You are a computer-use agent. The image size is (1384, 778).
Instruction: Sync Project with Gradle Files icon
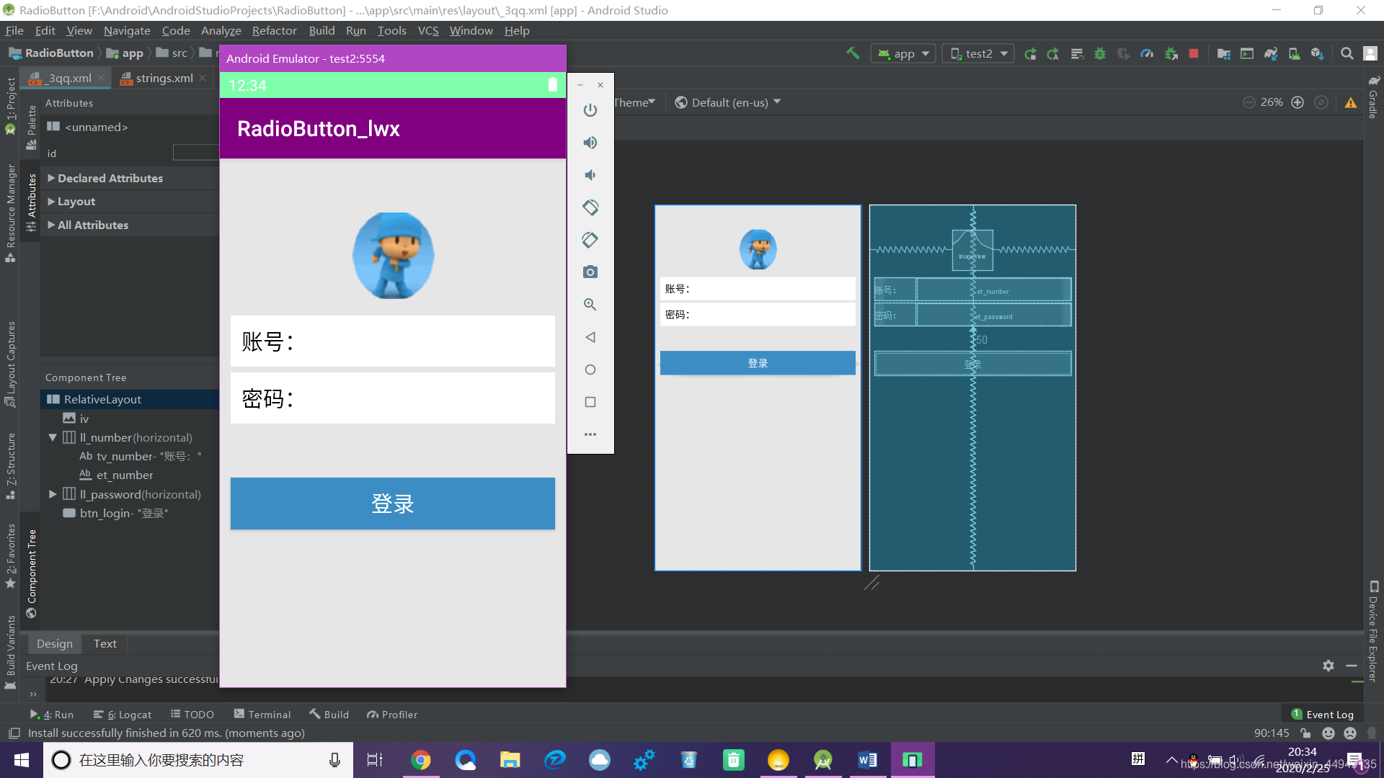point(1271,53)
